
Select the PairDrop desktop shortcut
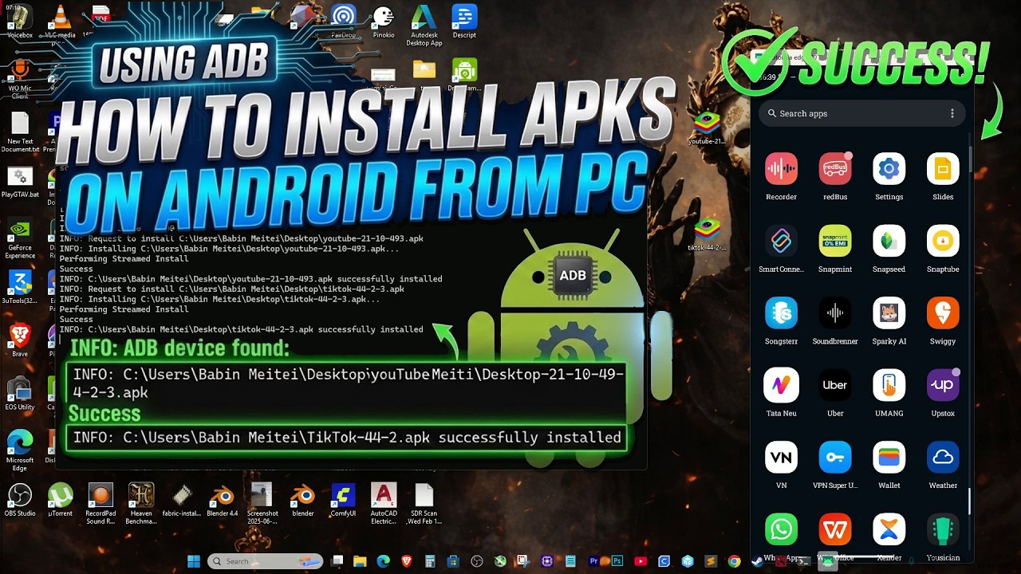344,22
